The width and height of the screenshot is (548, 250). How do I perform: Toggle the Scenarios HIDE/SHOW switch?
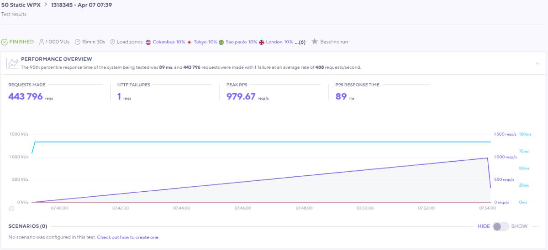[x=501, y=226]
